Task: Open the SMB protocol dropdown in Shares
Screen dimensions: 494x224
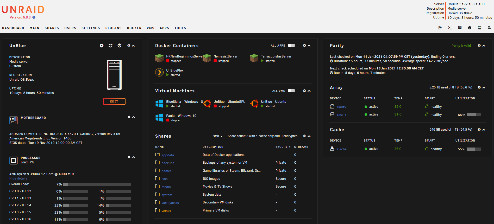Action: coord(218,136)
